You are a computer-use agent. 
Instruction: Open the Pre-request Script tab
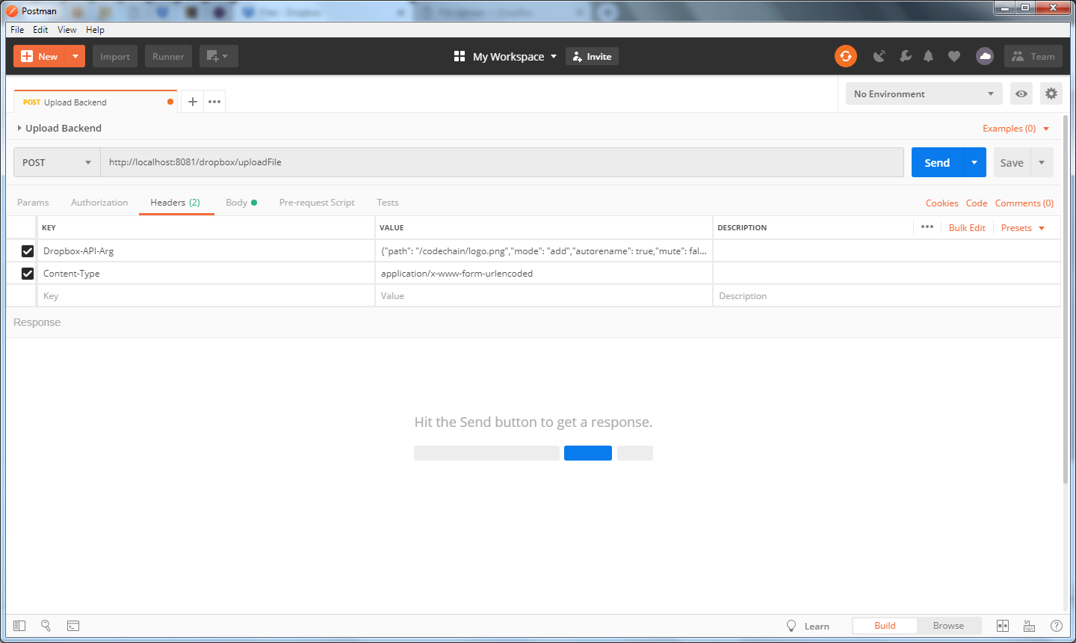click(x=317, y=203)
